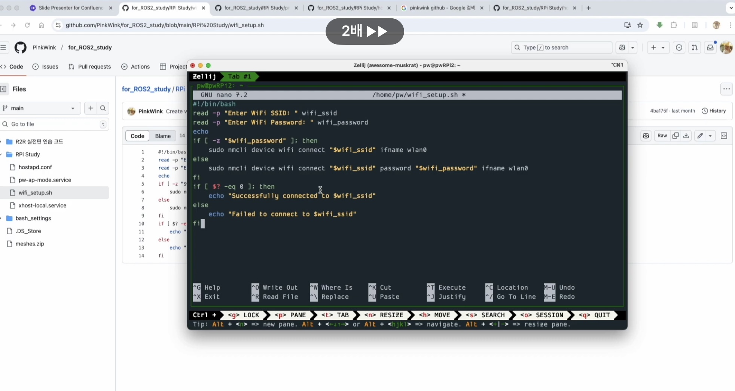Screen dimensions: 735x391
Task: Switch to the Pull requests tab
Action: point(89,67)
